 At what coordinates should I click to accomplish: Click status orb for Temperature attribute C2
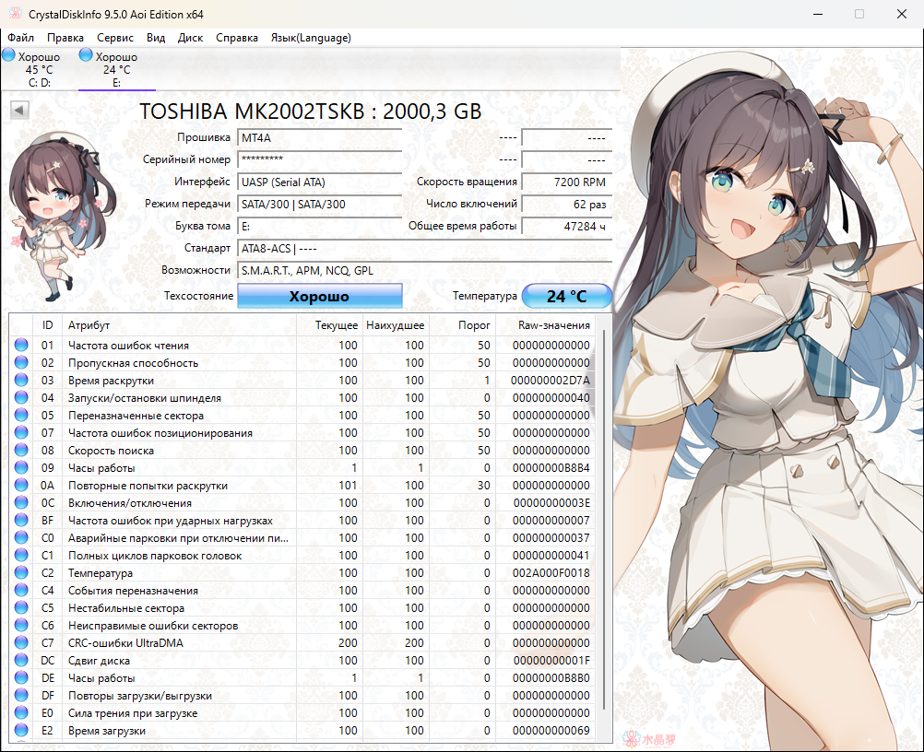[x=21, y=573]
